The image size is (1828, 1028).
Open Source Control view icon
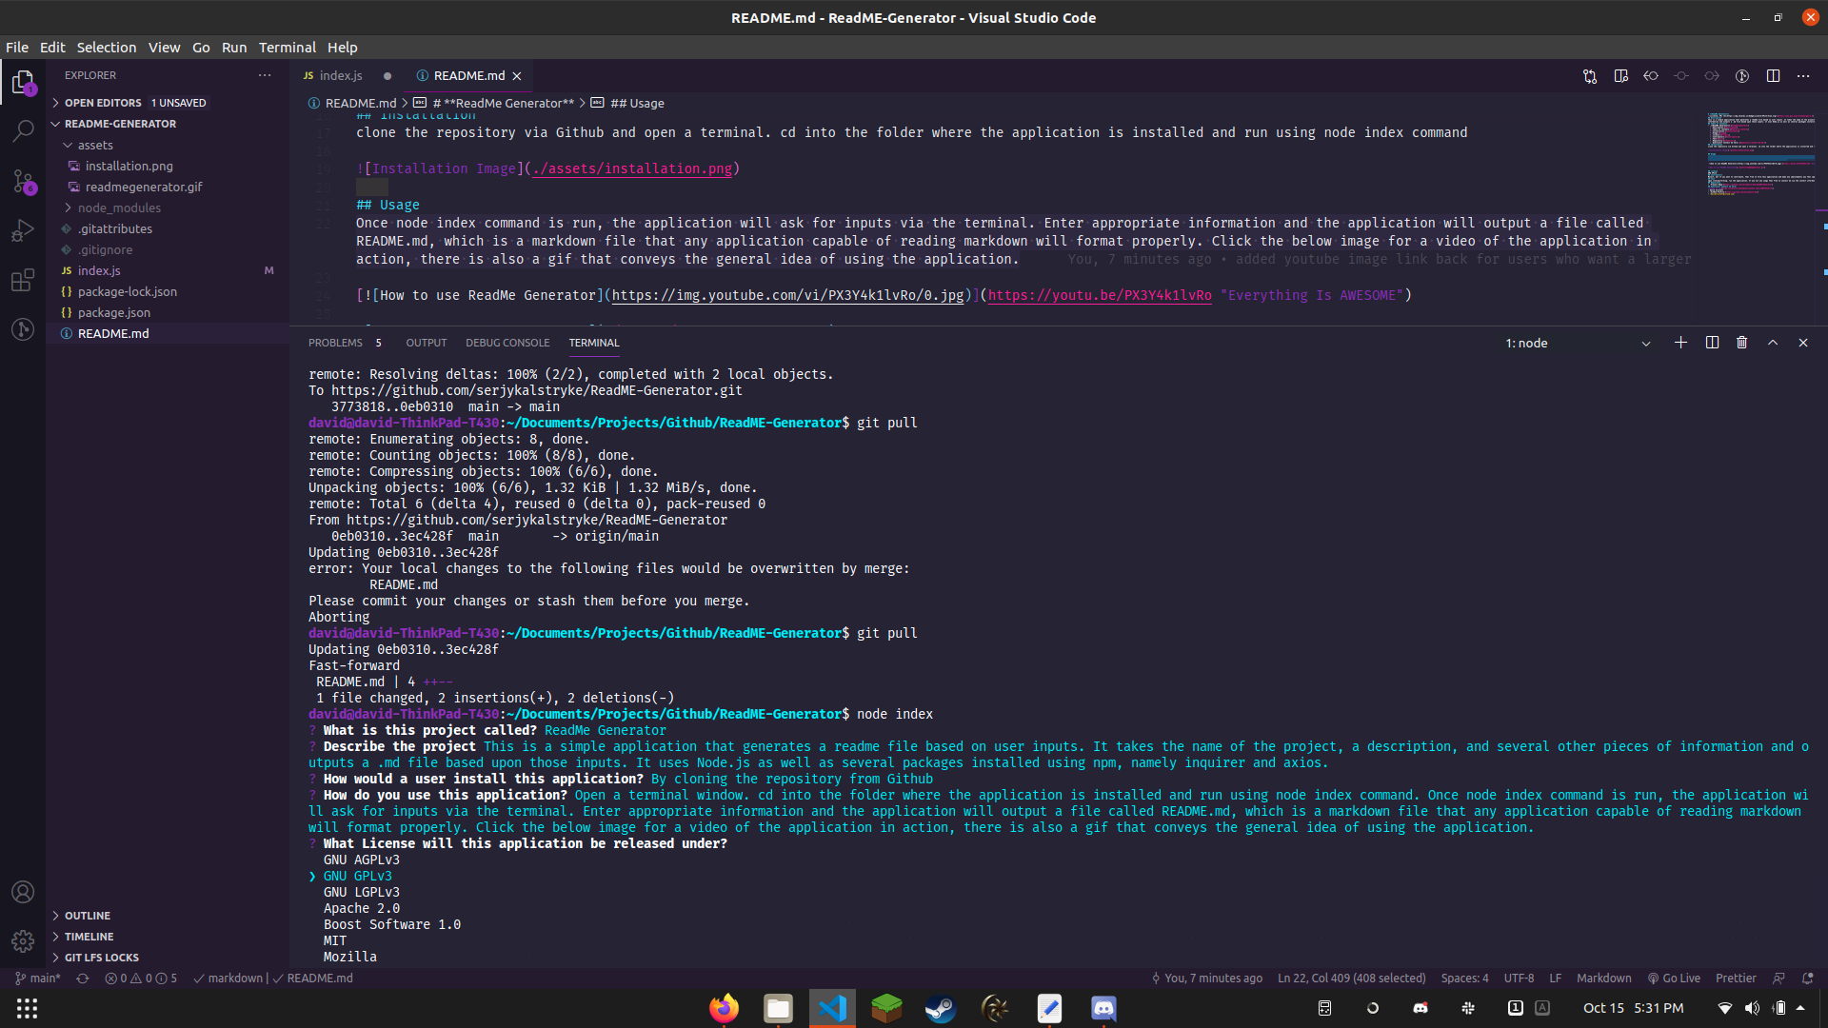click(23, 181)
